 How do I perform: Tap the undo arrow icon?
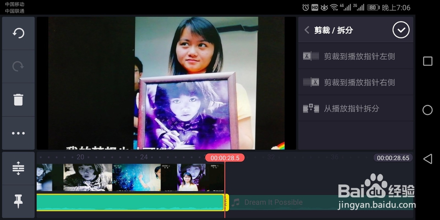point(18,33)
